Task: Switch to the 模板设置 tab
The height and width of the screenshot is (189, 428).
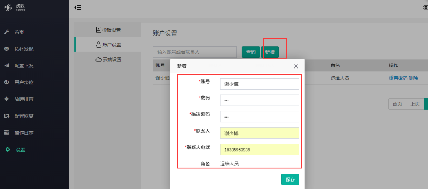Action: click(x=108, y=30)
